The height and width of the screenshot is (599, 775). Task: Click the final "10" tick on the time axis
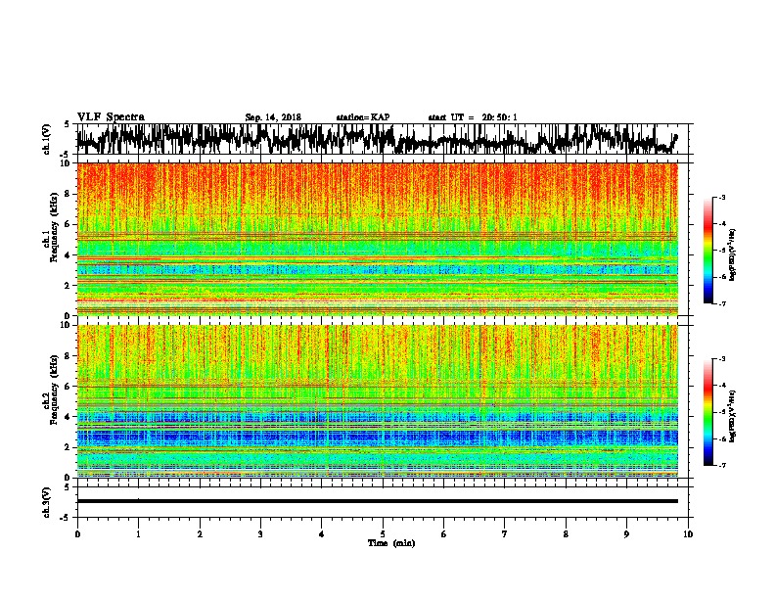click(x=688, y=534)
